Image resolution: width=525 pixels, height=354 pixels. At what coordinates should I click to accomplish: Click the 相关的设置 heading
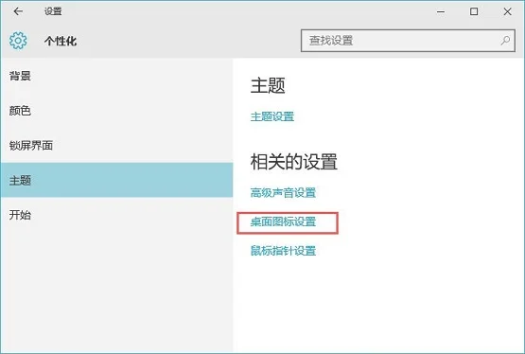coord(294,162)
